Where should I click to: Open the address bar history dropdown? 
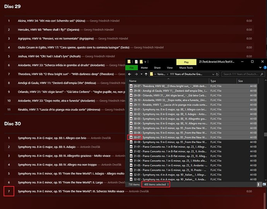point(213,74)
